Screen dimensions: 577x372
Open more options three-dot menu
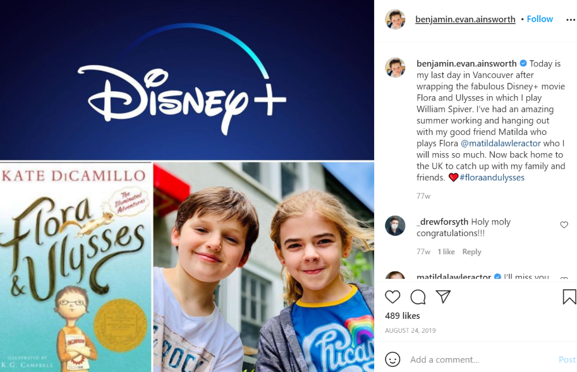571,20
